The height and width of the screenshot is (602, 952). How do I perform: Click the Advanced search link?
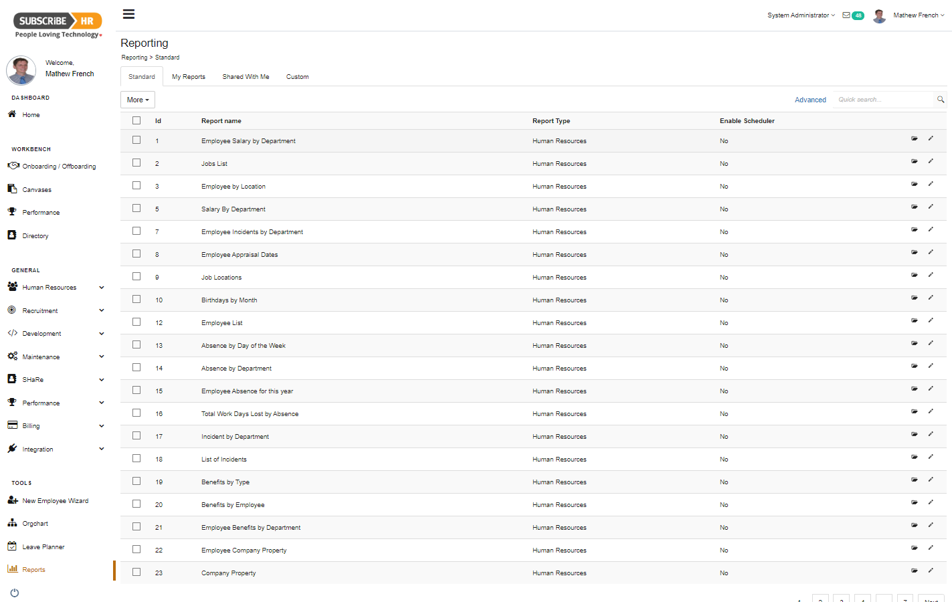point(810,100)
